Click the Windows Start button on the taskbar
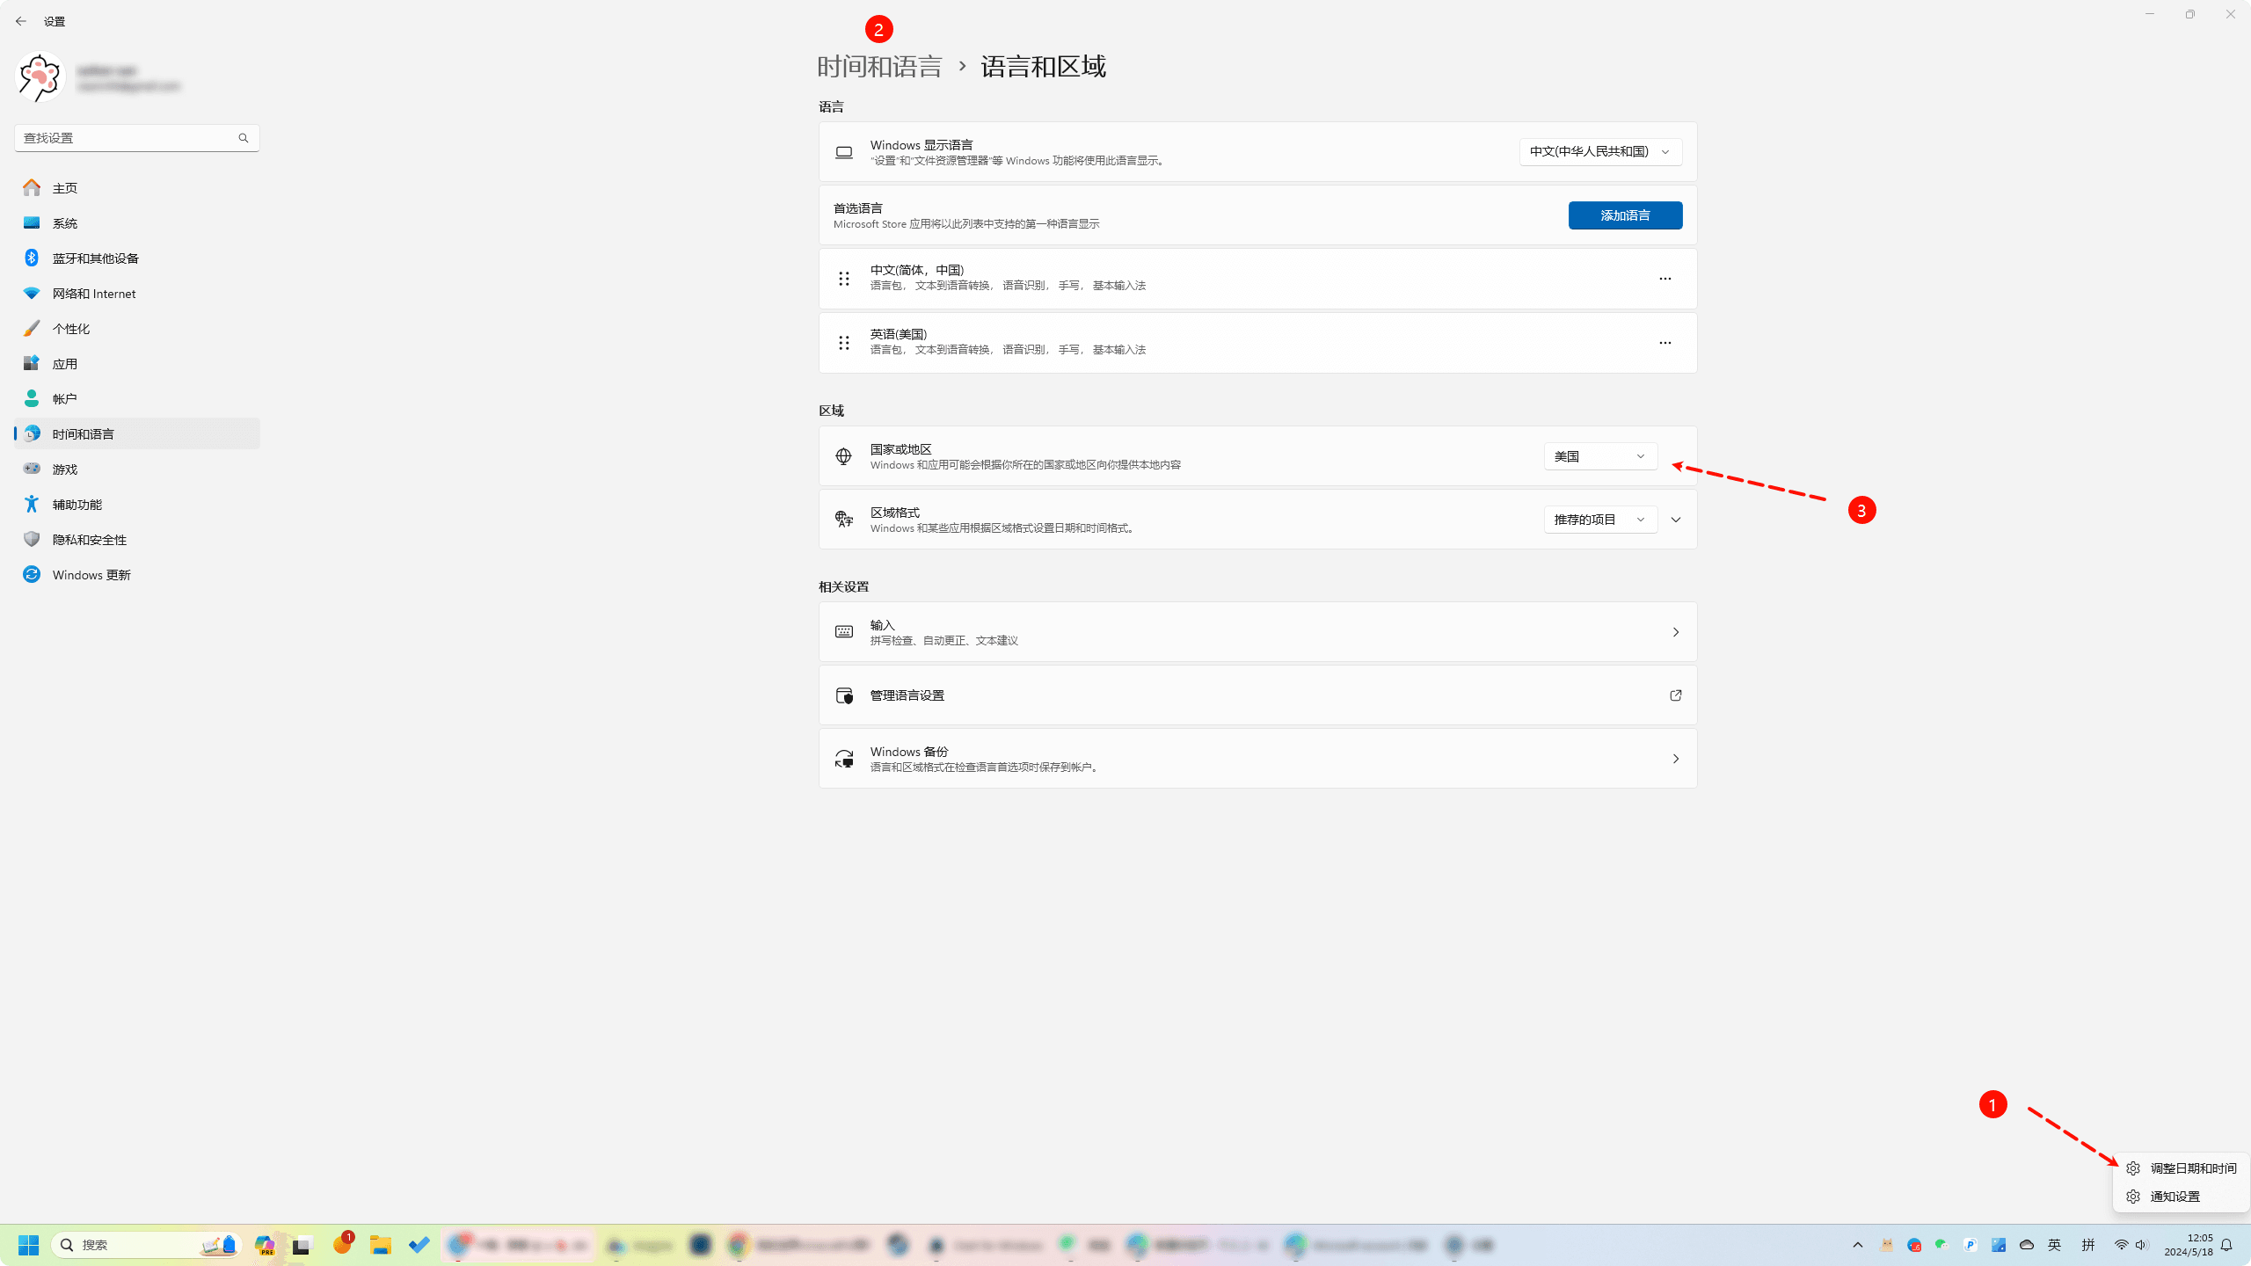Image resolution: width=2251 pixels, height=1266 pixels. click(28, 1245)
